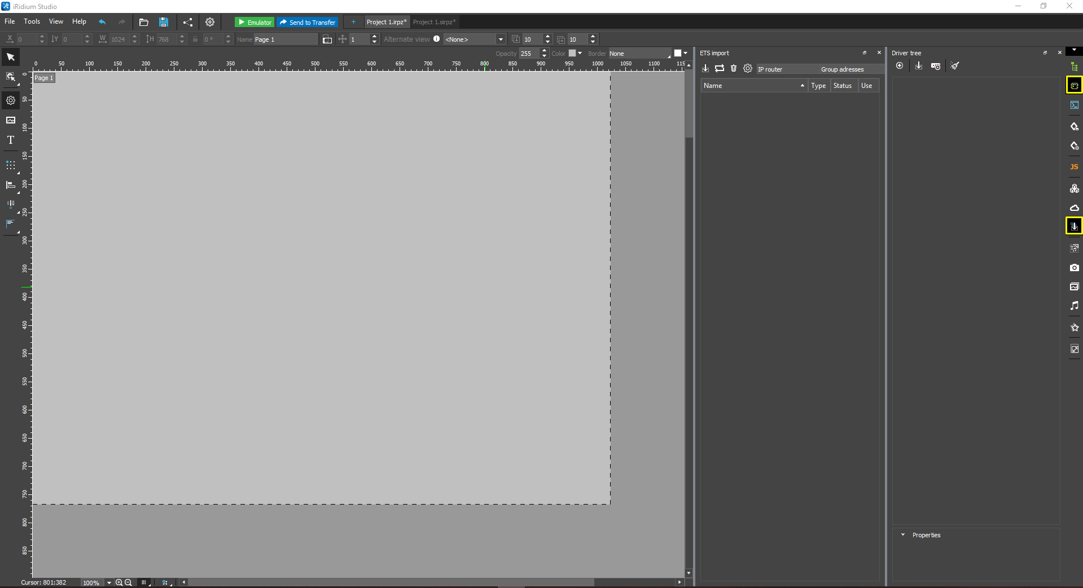Open the sounds panel with music note icon
Viewport: 1083px width, 588px height.
click(1074, 306)
